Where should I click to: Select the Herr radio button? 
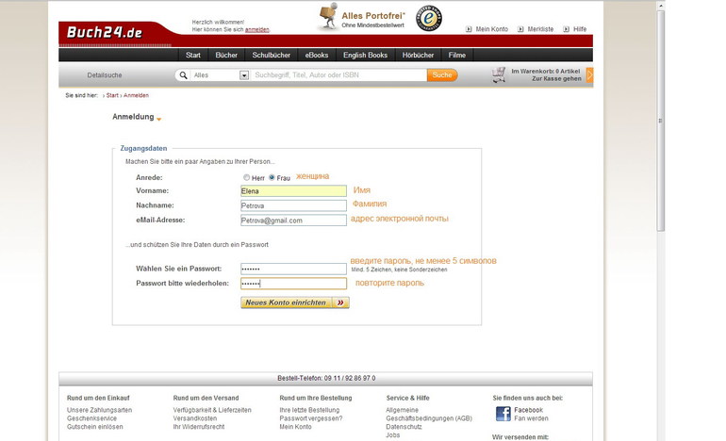pyautogui.click(x=246, y=177)
